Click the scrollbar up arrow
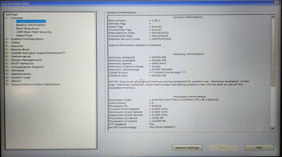The height and width of the screenshot is (157, 282). coord(273,17)
